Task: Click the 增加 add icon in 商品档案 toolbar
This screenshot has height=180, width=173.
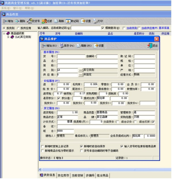Action: coord(8,21)
